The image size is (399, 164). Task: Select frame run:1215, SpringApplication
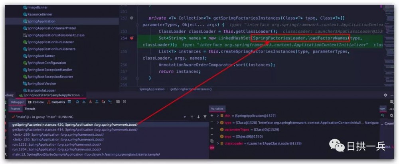coord(109,144)
